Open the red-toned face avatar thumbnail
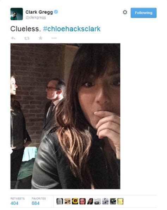The width and height of the screenshot is (167, 210). click(82, 201)
